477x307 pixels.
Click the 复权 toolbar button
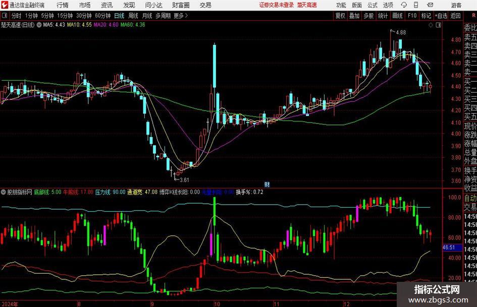click(340, 16)
